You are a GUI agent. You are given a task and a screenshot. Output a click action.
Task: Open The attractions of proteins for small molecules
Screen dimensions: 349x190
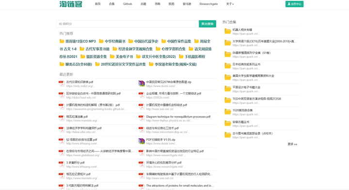180,186
